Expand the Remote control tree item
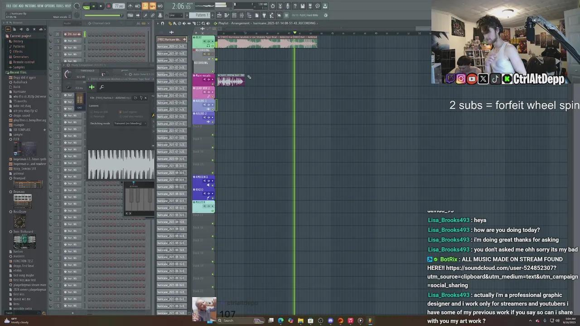Image resolution: width=580 pixels, height=326 pixels. tap(24, 62)
